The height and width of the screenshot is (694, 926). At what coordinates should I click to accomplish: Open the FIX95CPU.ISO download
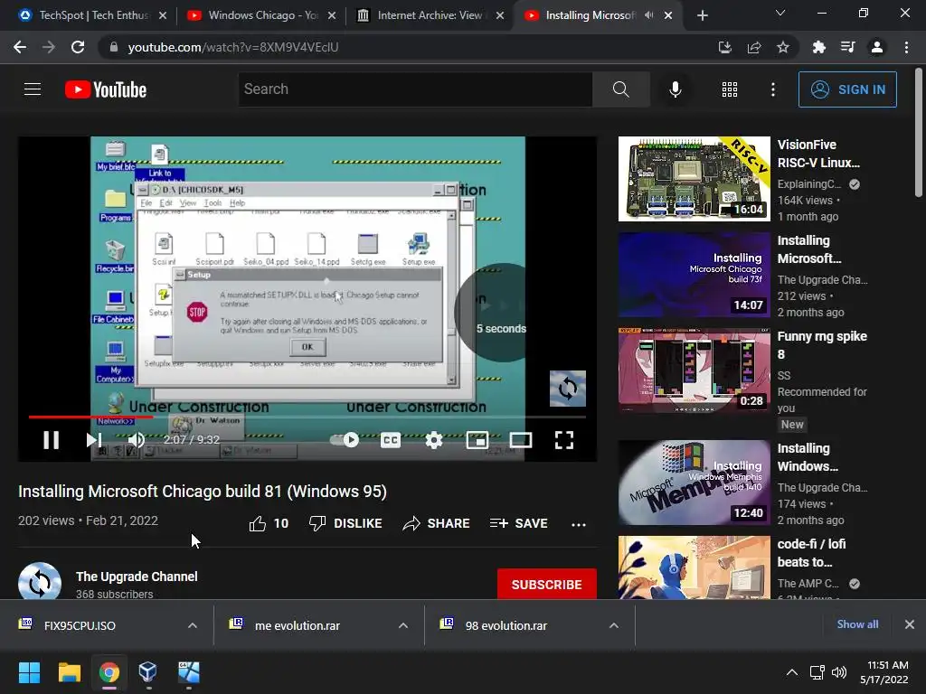pos(80,625)
